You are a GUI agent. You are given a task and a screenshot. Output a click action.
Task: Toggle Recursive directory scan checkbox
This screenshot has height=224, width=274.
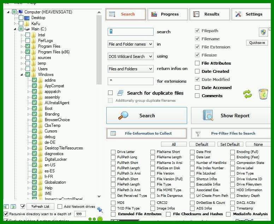click(6, 214)
